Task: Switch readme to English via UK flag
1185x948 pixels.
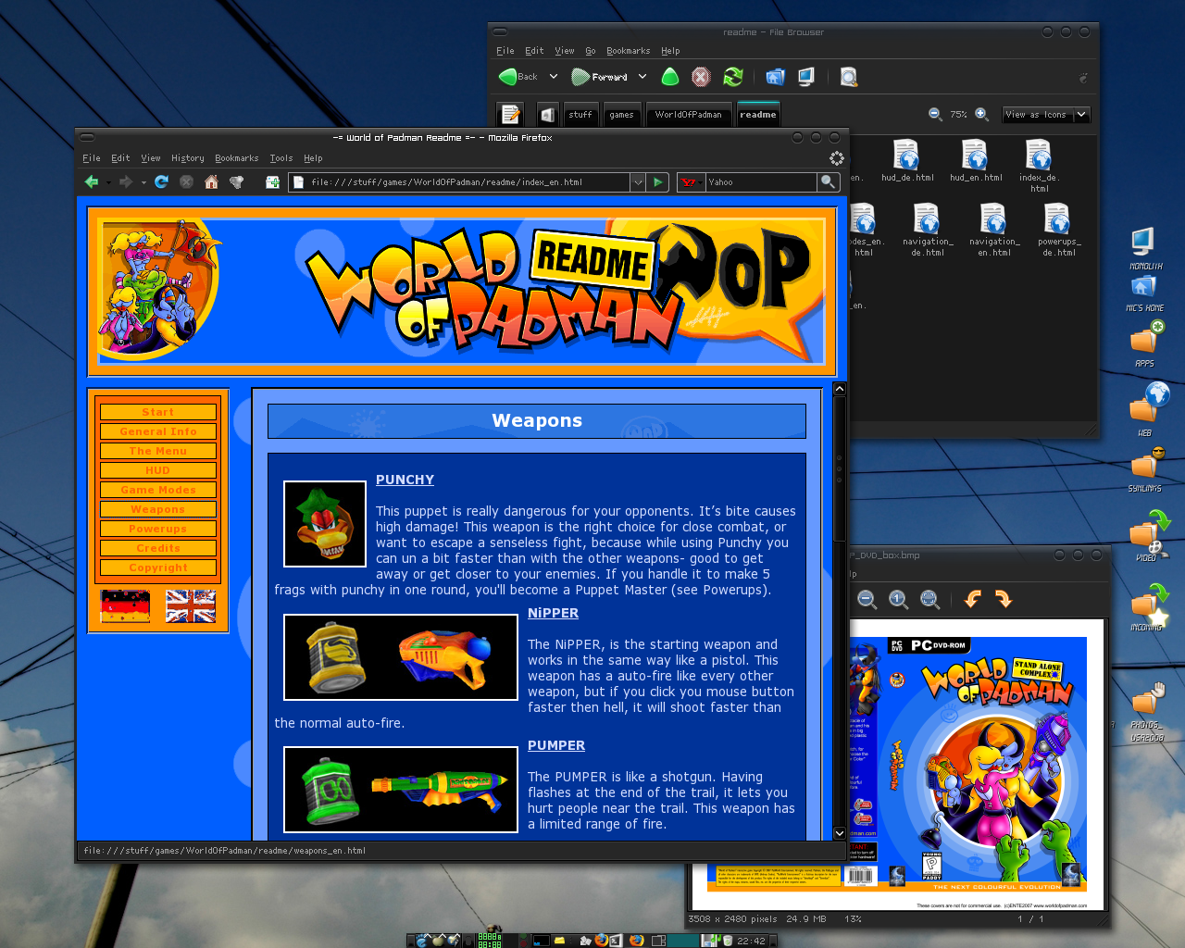Action: point(191,606)
